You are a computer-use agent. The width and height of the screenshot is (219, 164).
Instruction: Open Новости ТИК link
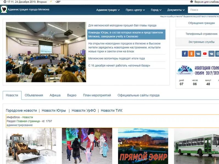[111, 110]
